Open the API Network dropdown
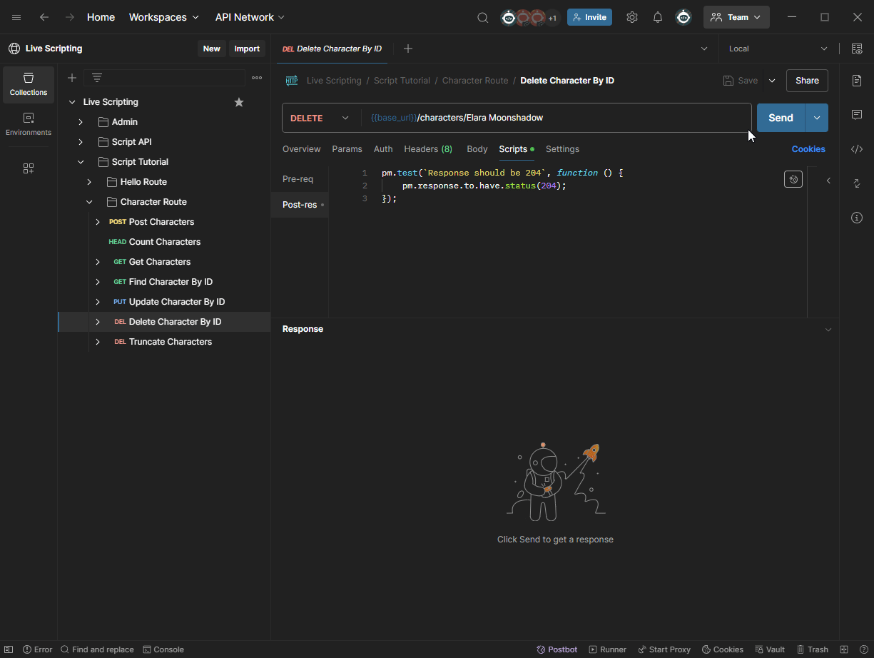This screenshot has height=658, width=874. tap(250, 17)
